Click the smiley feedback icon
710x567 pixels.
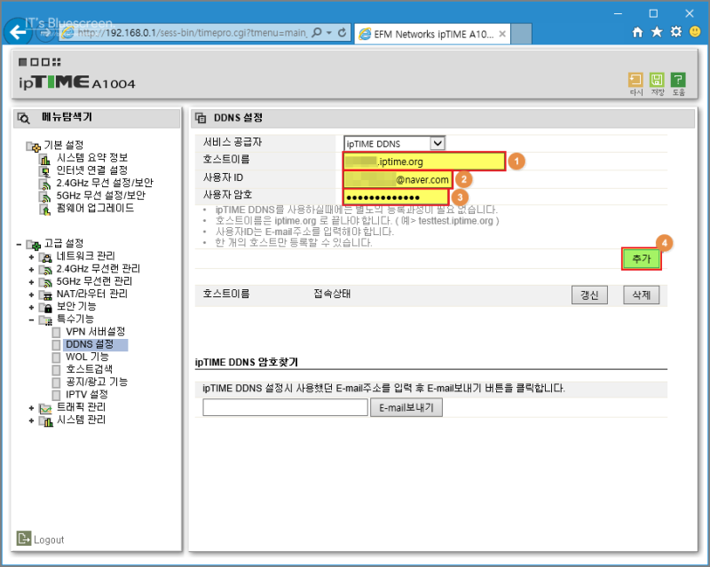pos(695,32)
